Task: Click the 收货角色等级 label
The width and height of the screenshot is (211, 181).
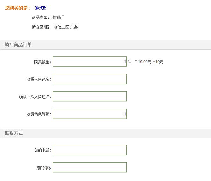Action: coord(39,114)
